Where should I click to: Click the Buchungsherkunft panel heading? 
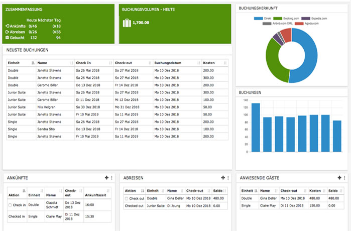coord(258,8)
